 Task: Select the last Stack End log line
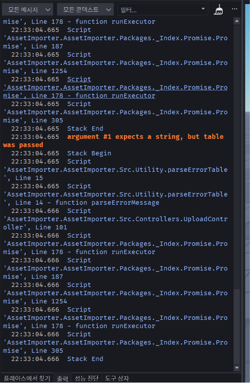(x=57, y=359)
